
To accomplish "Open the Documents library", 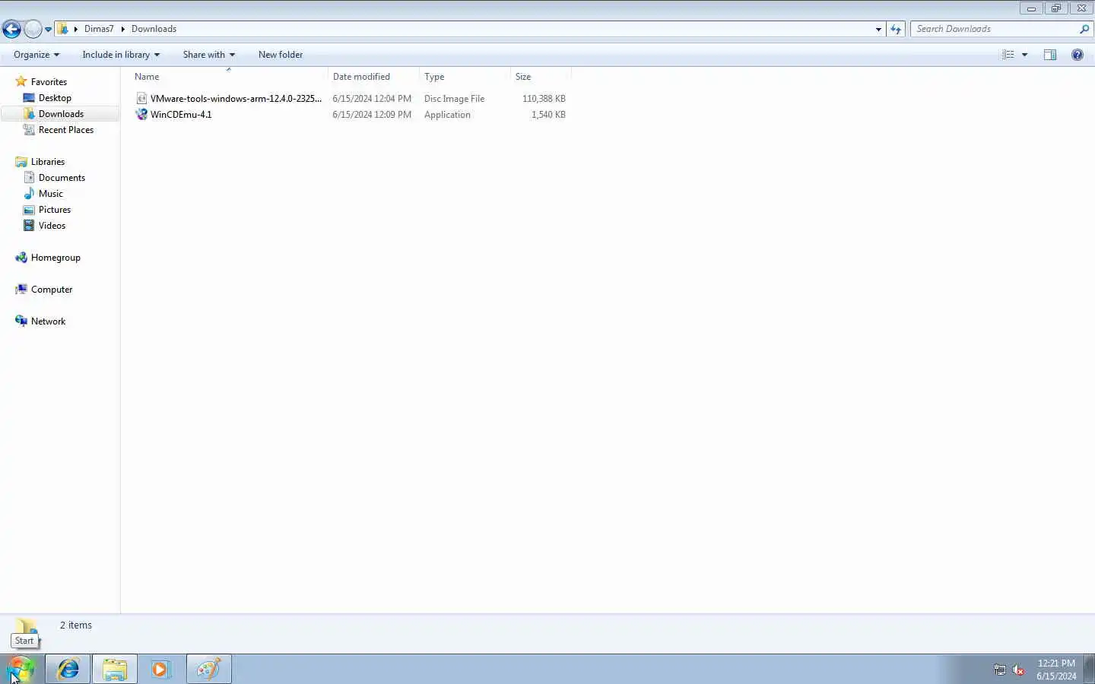I will 62,178.
